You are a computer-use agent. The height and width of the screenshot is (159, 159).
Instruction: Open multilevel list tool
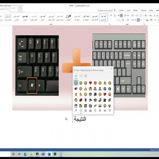click(x=132, y=16)
